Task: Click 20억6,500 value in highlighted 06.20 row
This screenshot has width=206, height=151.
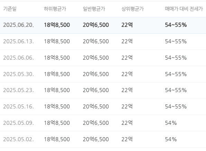Action: (x=96, y=25)
